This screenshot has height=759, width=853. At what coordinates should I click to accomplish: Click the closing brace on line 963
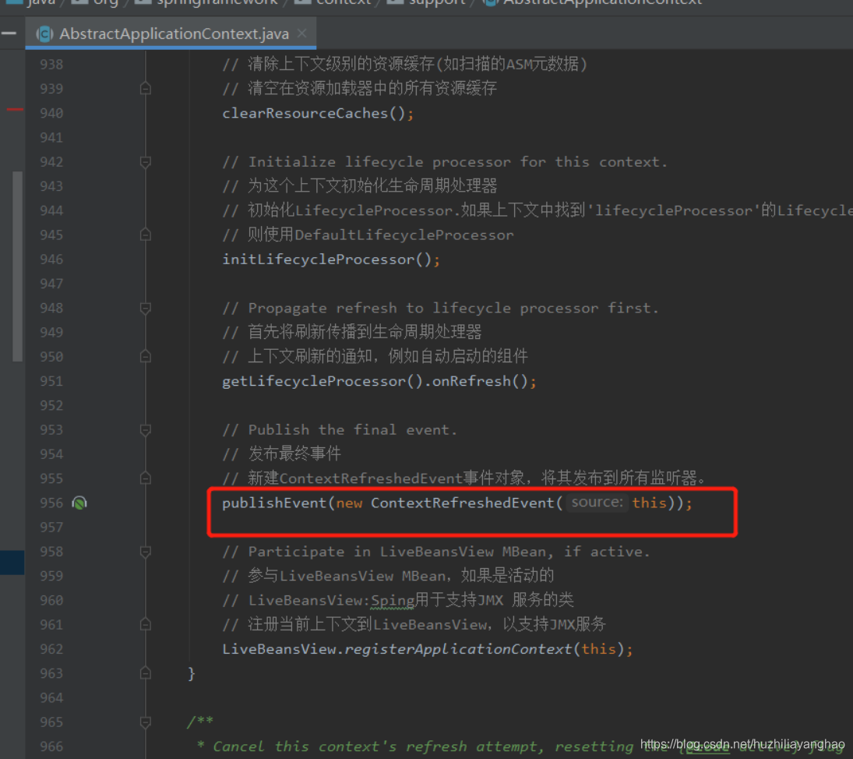(x=191, y=673)
